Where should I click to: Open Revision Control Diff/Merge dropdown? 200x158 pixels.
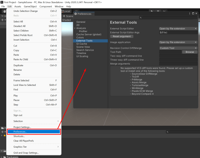178,48
